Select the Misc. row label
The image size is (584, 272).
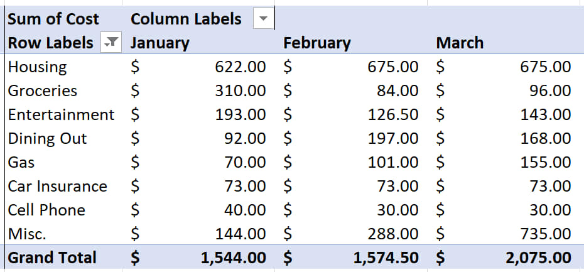click(27, 234)
